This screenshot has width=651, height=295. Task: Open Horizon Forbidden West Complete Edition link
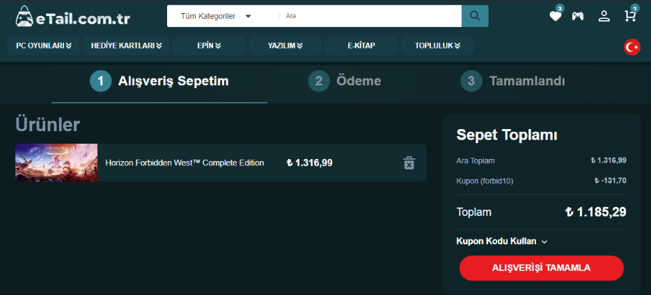coord(185,163)
